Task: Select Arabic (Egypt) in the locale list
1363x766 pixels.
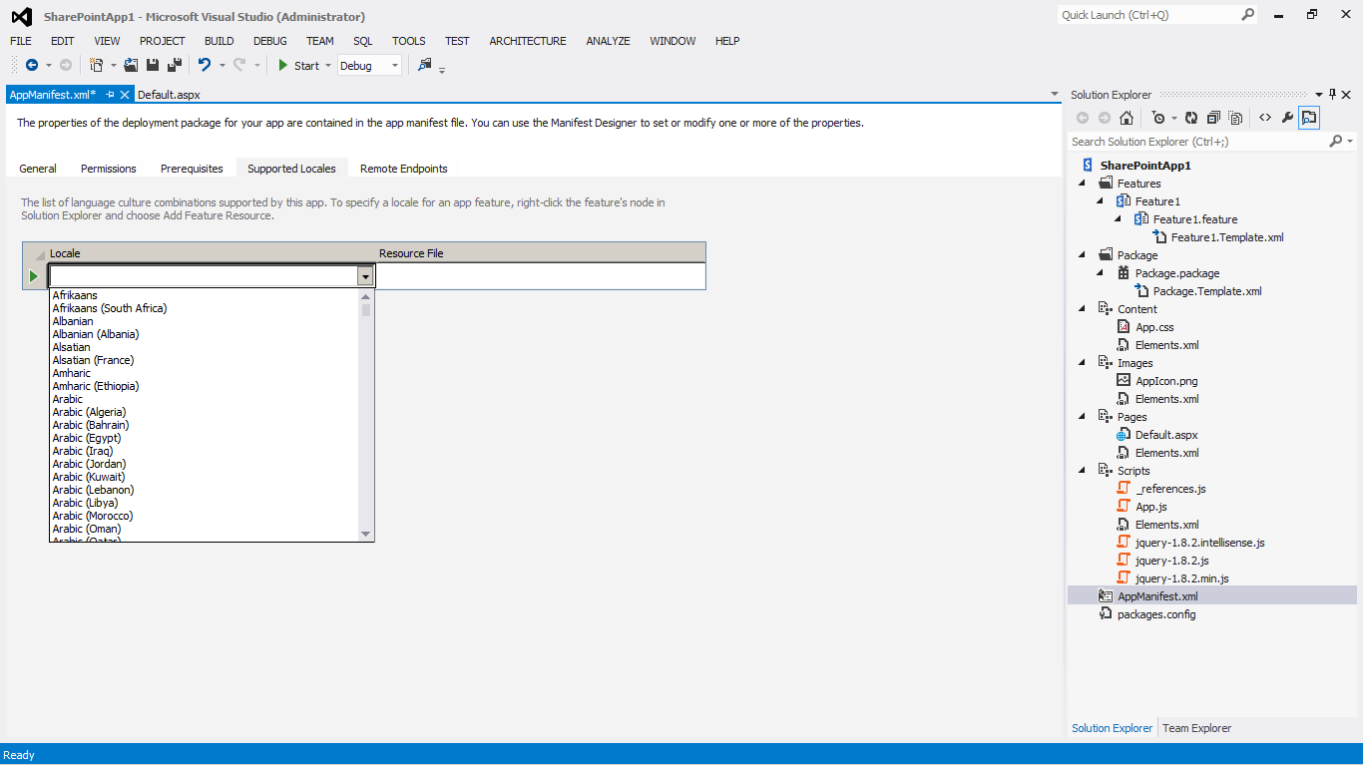Action: [x=87, y=438]
